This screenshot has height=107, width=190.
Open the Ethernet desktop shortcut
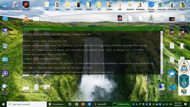click(x=5, y=33)
